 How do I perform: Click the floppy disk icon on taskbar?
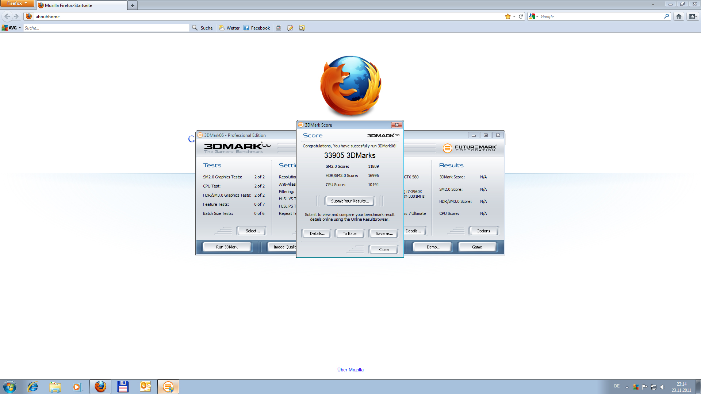[123, 387]
